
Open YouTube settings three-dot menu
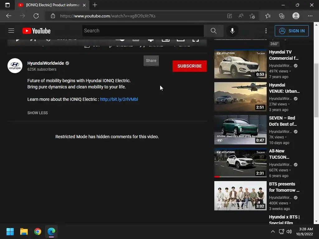(266, 31)
